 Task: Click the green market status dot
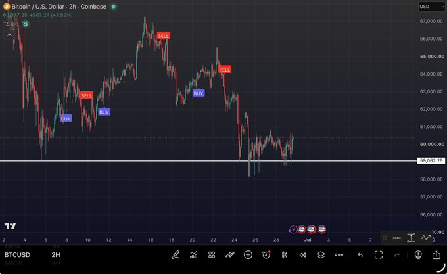pos(114,7)
